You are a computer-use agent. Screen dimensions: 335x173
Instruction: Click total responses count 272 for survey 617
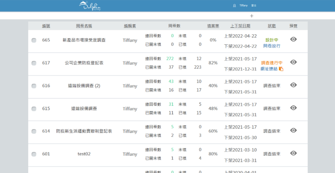170,59
